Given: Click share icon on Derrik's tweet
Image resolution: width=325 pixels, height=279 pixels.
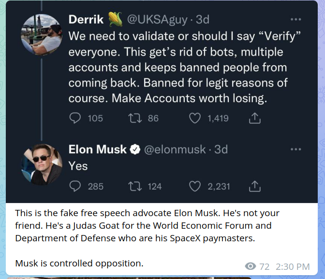Looking at the screenshot, I should [x=255, y=118].
